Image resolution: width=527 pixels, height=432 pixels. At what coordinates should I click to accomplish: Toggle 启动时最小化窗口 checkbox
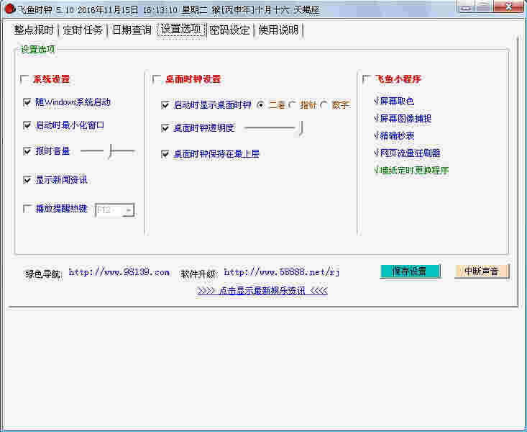point(27,125)
